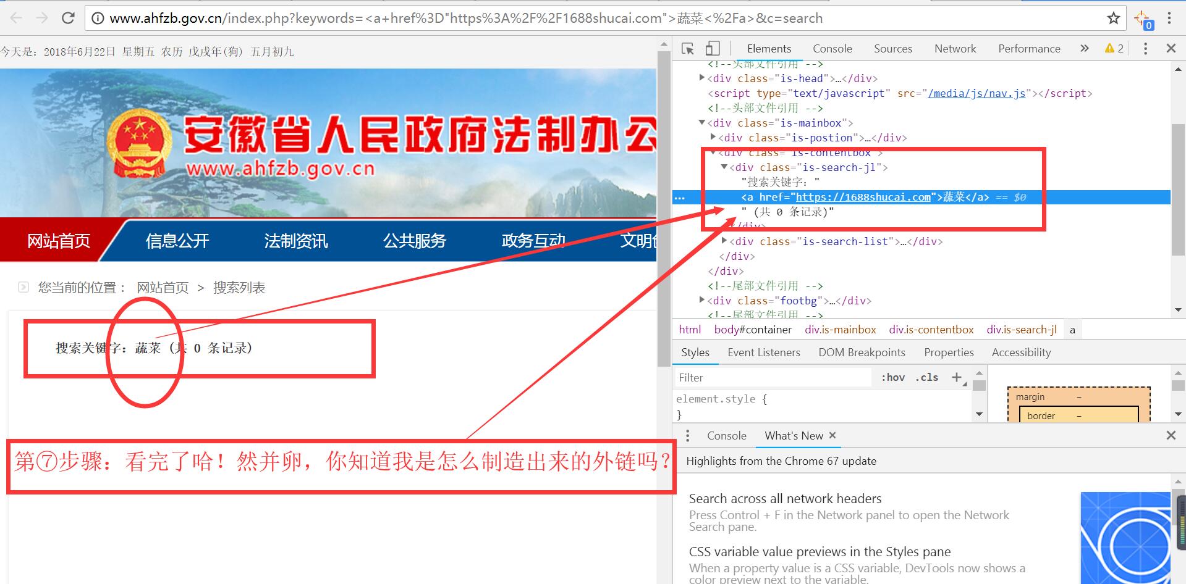Select div.is-contentbox in the breadcrumb

click(x=931, y=330)
